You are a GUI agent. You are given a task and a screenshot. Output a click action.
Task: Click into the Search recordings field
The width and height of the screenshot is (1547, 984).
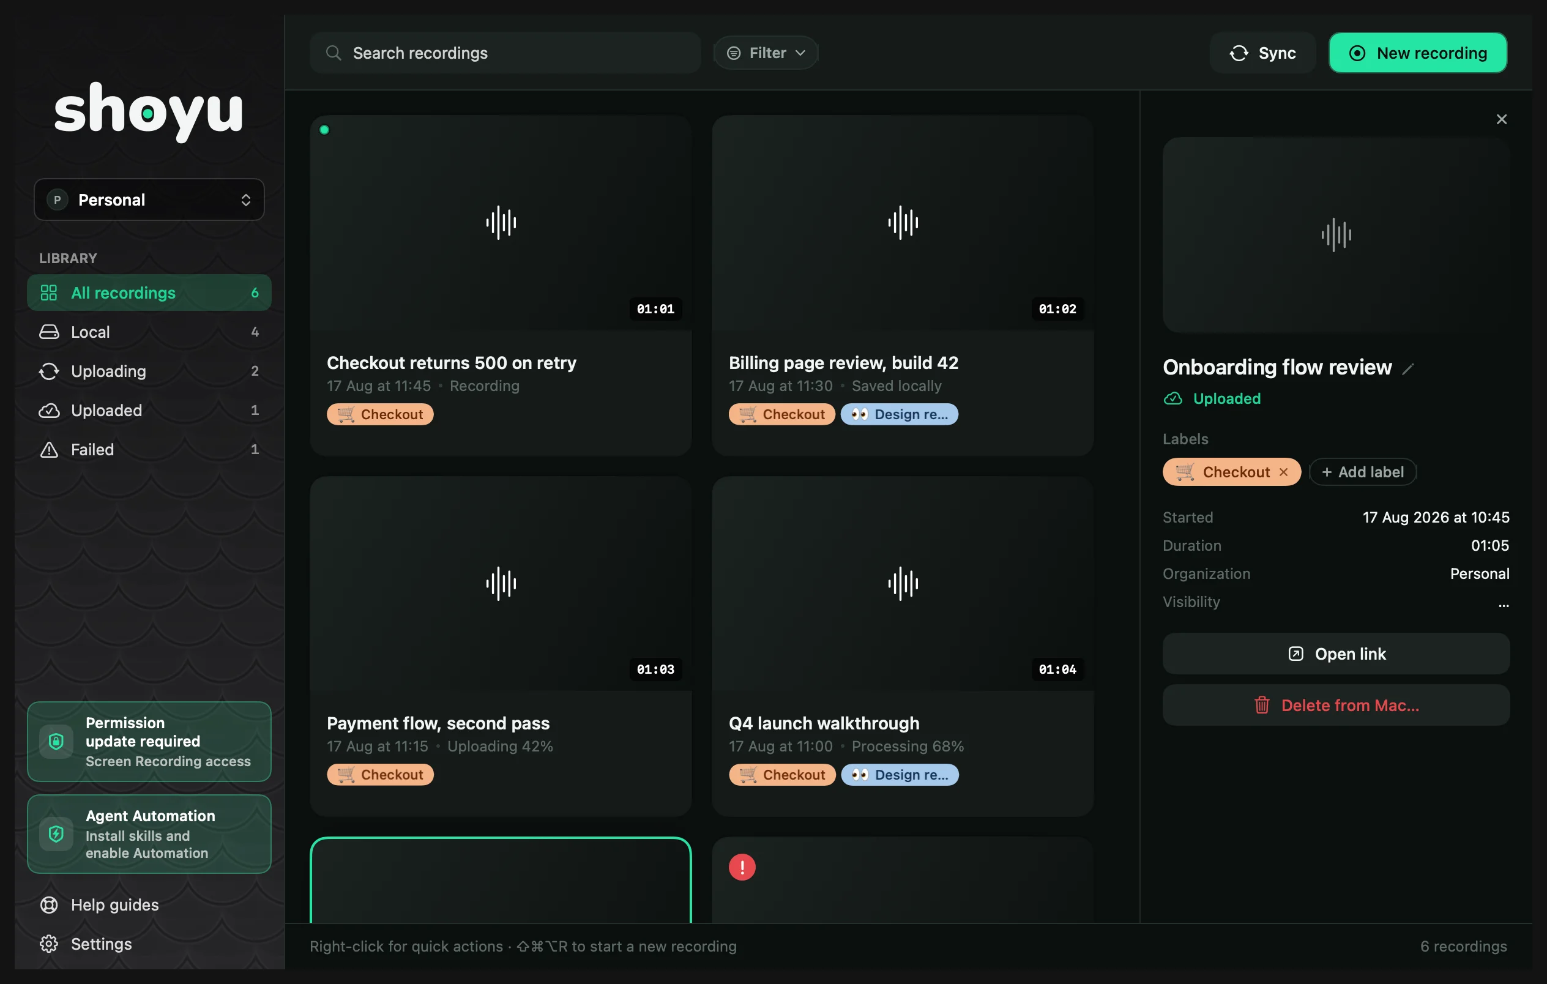[505, 53]
